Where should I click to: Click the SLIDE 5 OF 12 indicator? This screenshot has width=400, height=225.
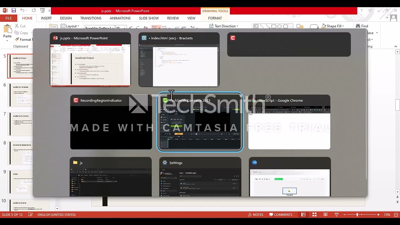(x=12, y=215)
